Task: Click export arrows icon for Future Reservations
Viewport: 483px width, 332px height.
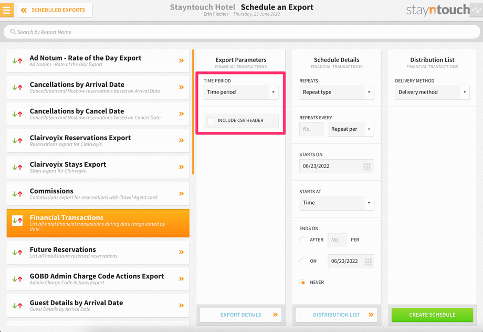Action: pyautogui.click(x=17, y=253)
